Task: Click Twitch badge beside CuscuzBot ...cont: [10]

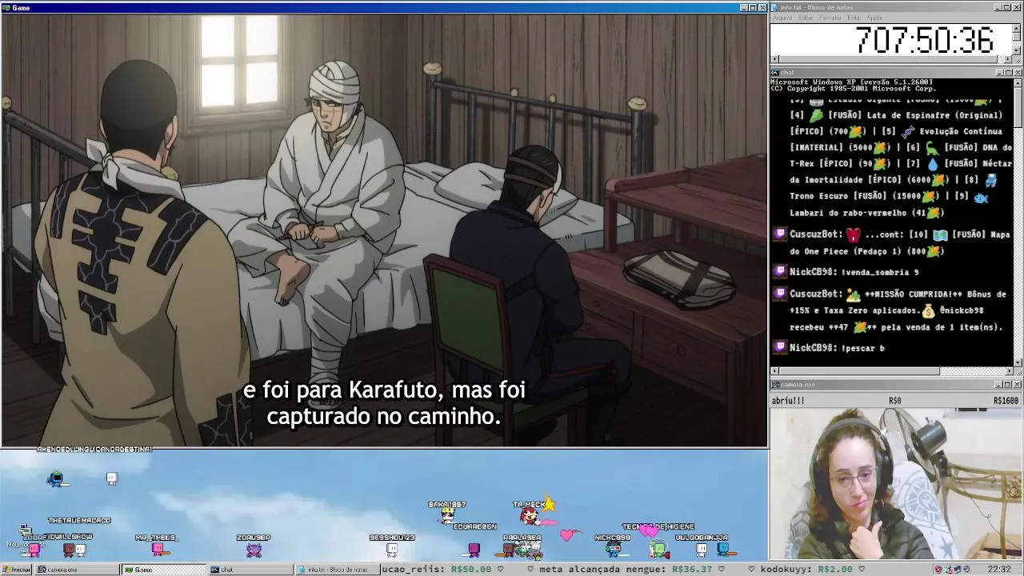Action: click(x=780, y=234)
